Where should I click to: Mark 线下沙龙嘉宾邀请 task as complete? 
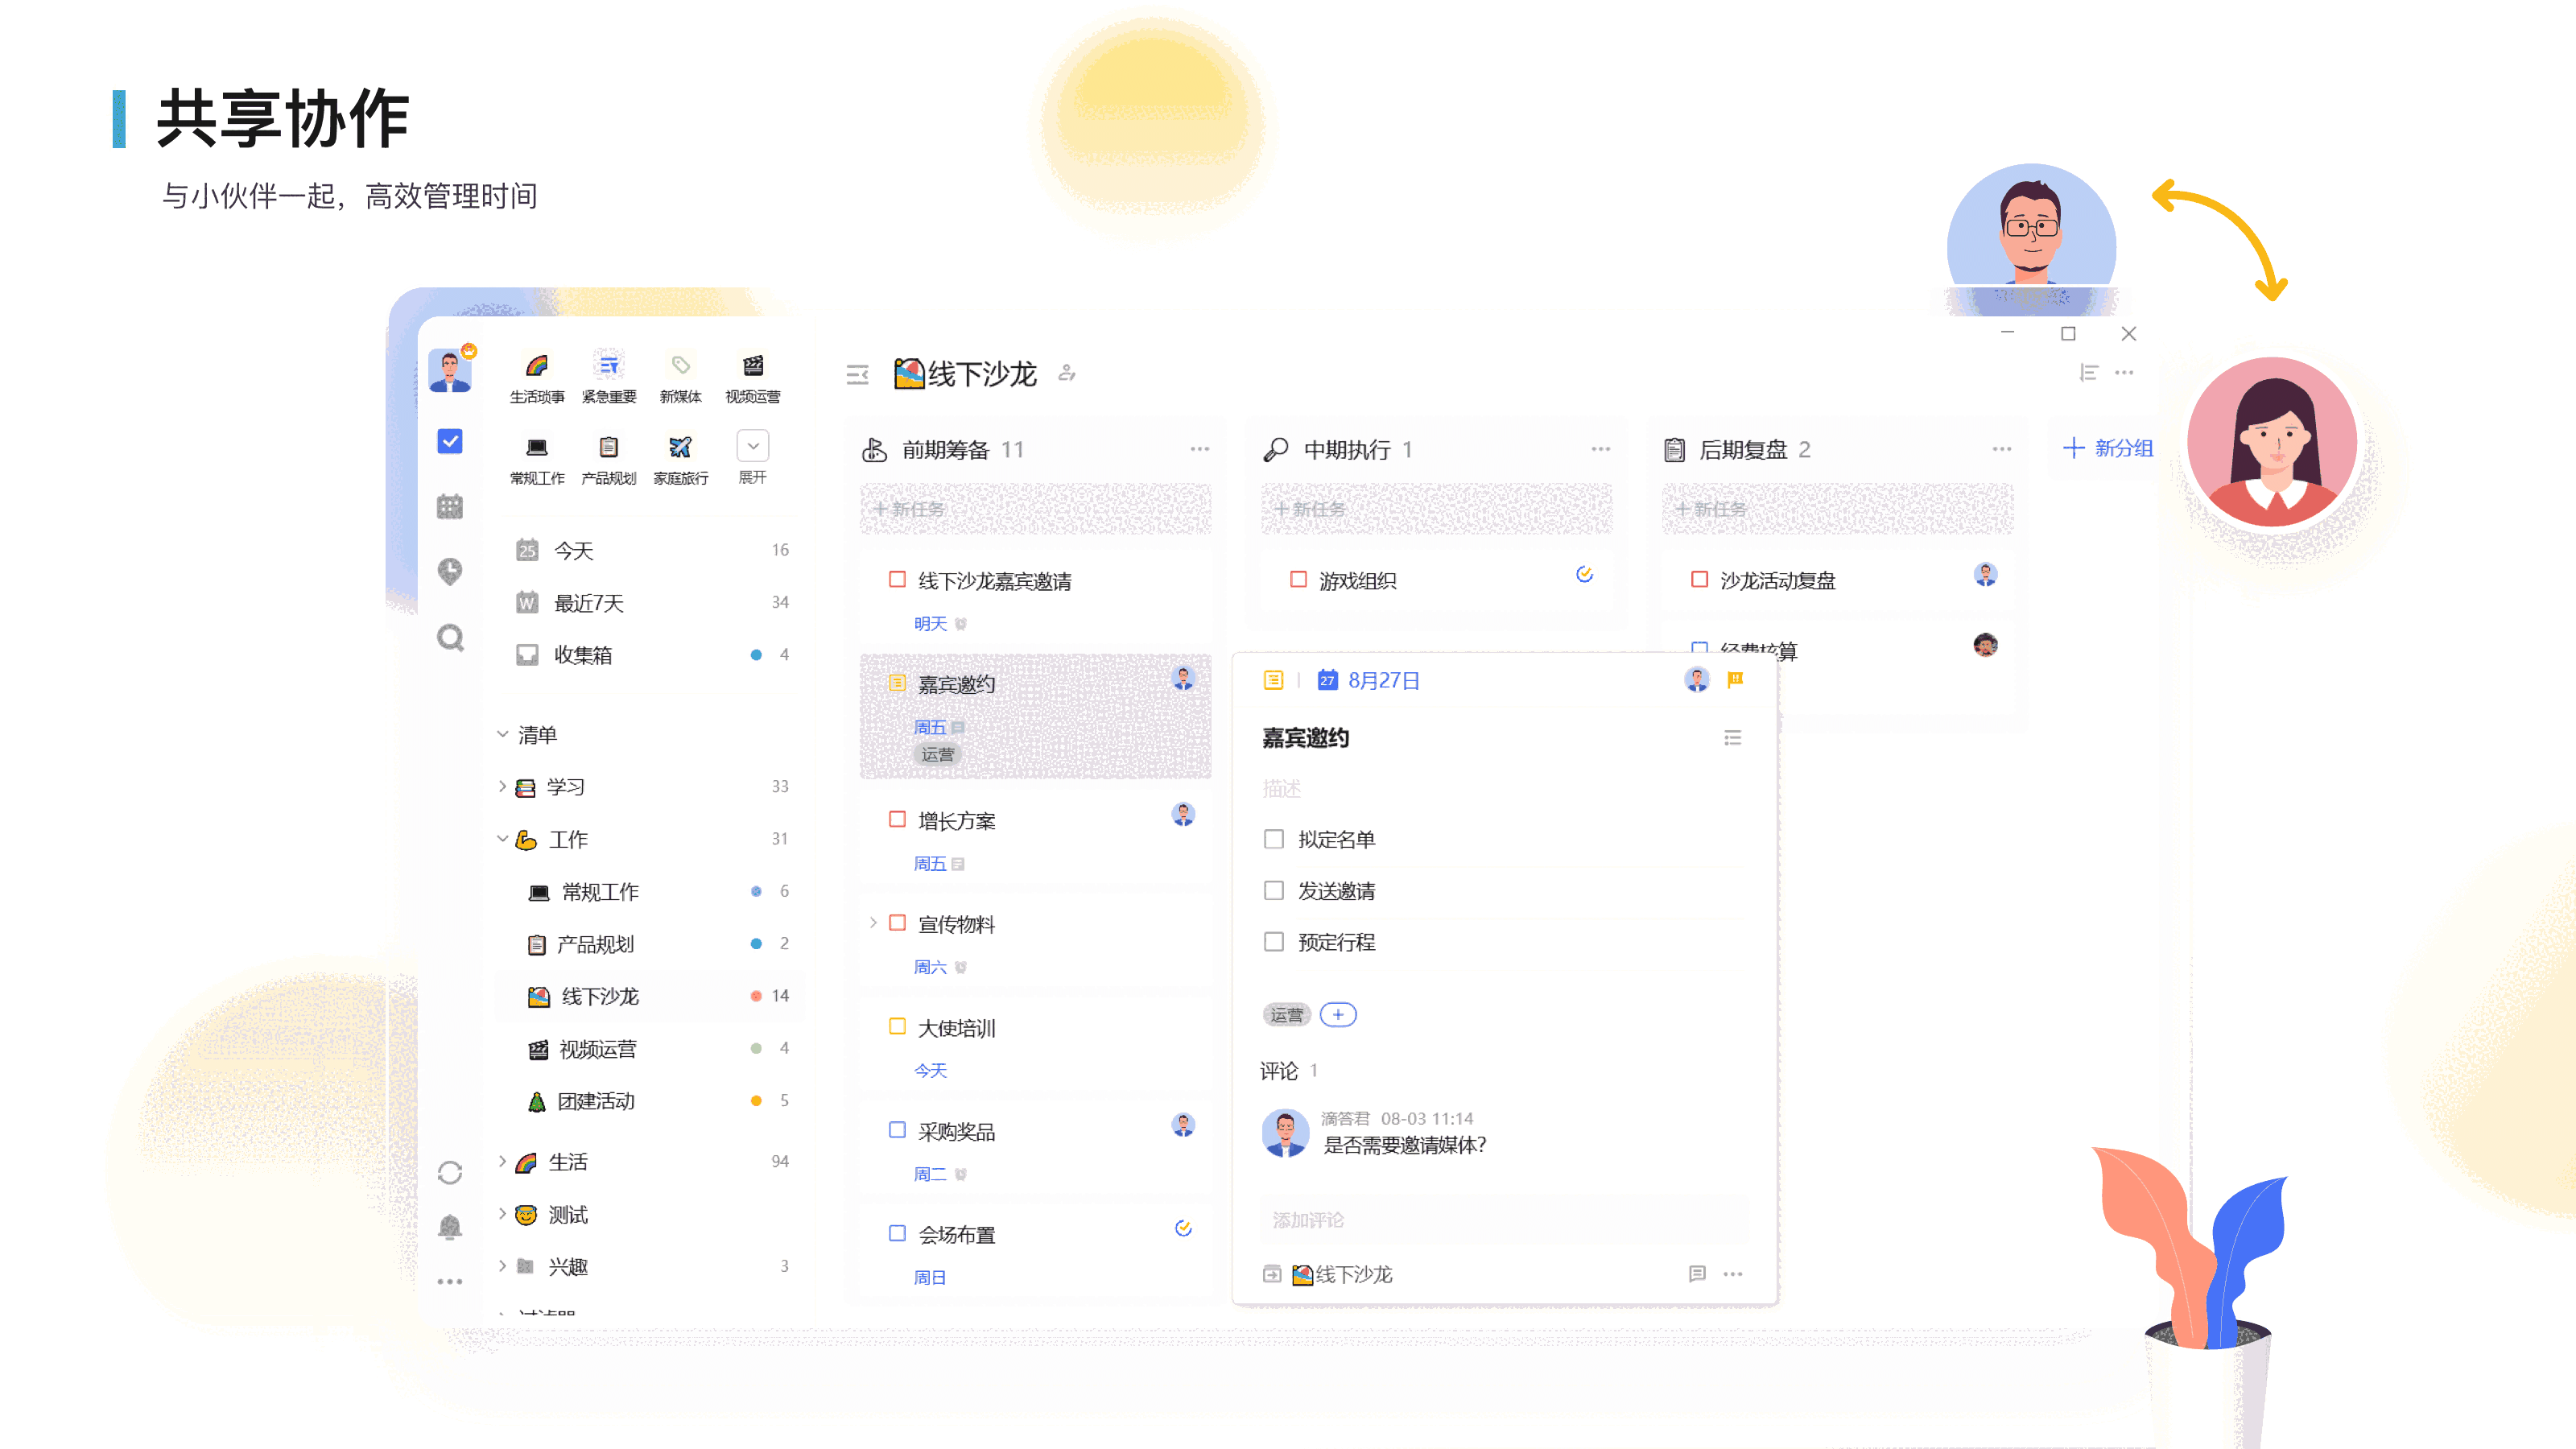click(x=897, y=580)
